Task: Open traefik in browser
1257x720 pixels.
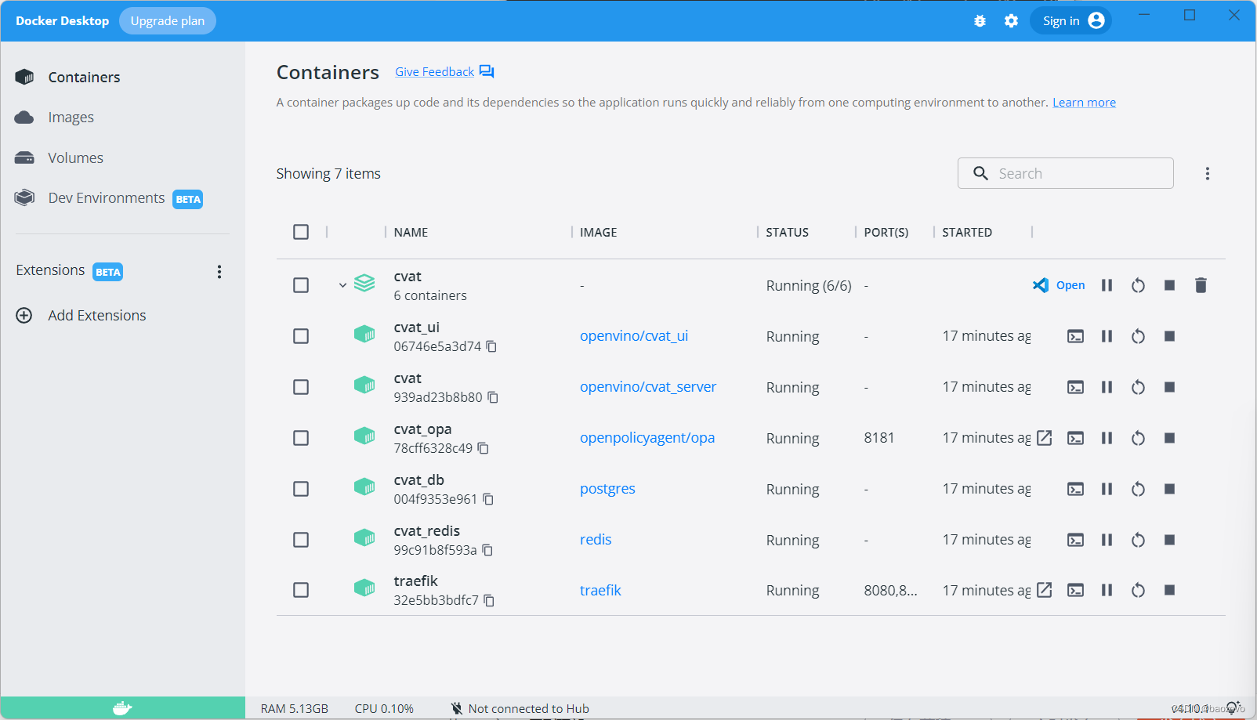Action: point(1044,590)
